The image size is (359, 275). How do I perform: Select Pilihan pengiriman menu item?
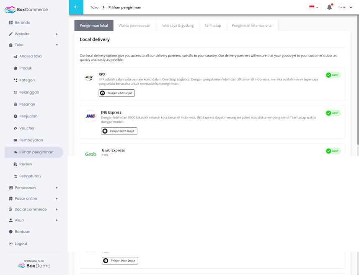coord(34,152)
